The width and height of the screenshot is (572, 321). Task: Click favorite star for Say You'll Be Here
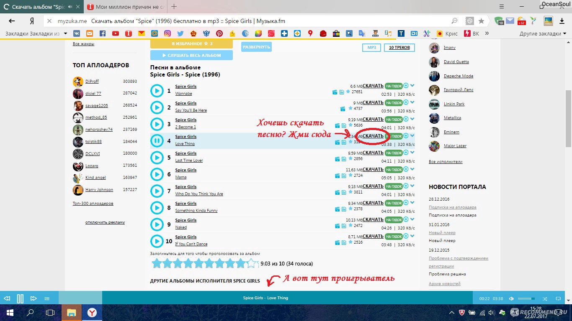point(350,108)
